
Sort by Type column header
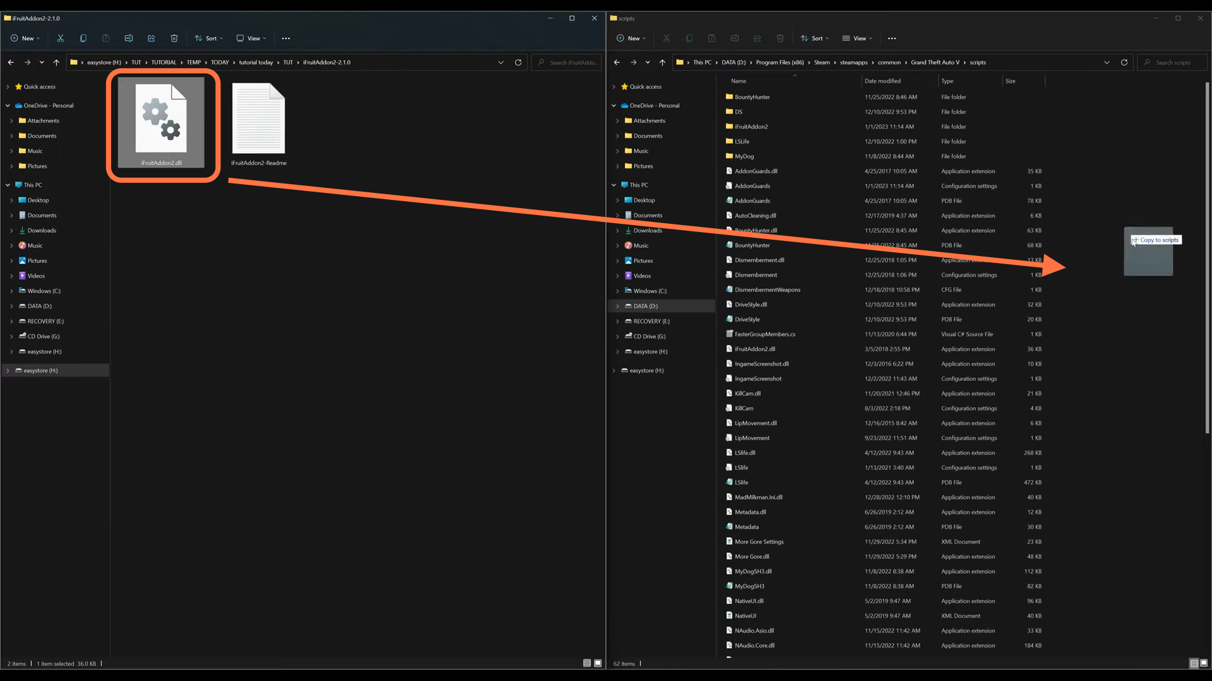[x=970, y=81]
